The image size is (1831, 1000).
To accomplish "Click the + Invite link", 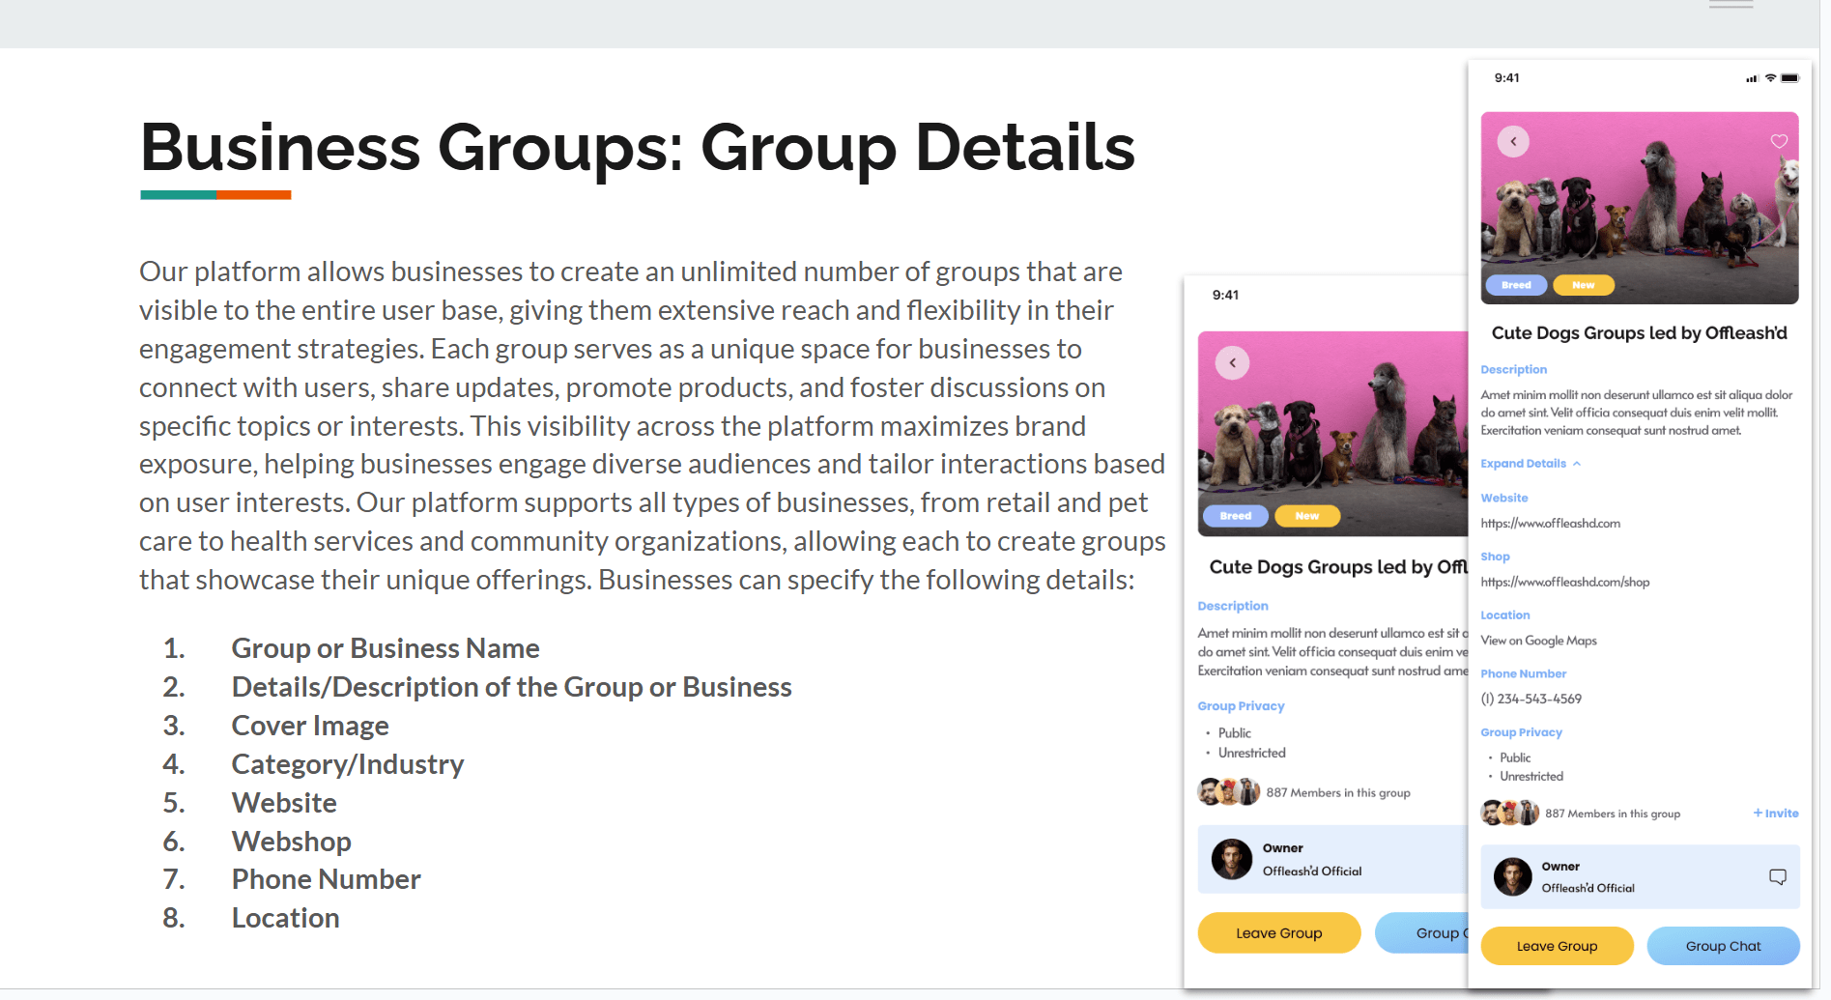I will pos(1776,814).
